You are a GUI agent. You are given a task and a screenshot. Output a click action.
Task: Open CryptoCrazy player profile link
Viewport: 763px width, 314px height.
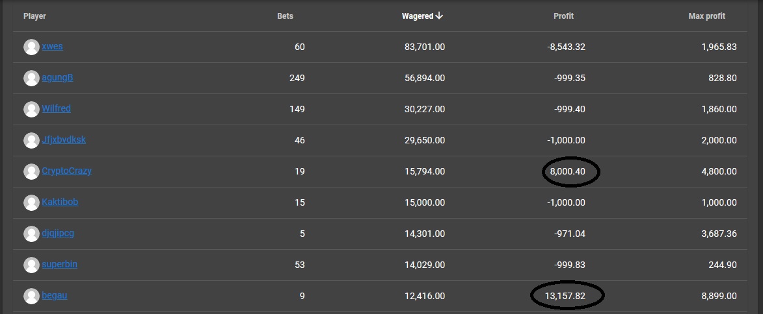click(66, 171)
